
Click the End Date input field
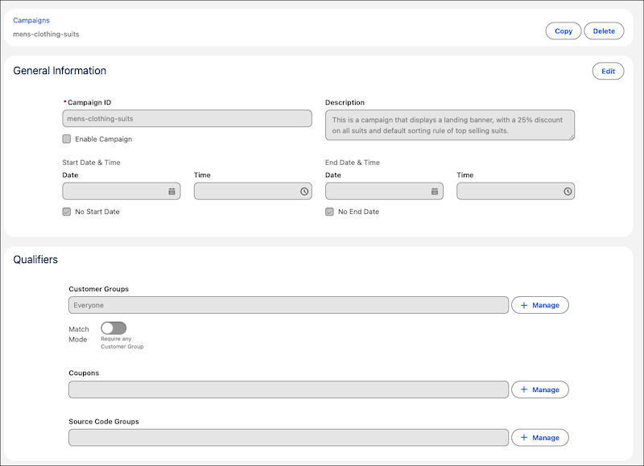pyautogui.click(x=384, y=192)
